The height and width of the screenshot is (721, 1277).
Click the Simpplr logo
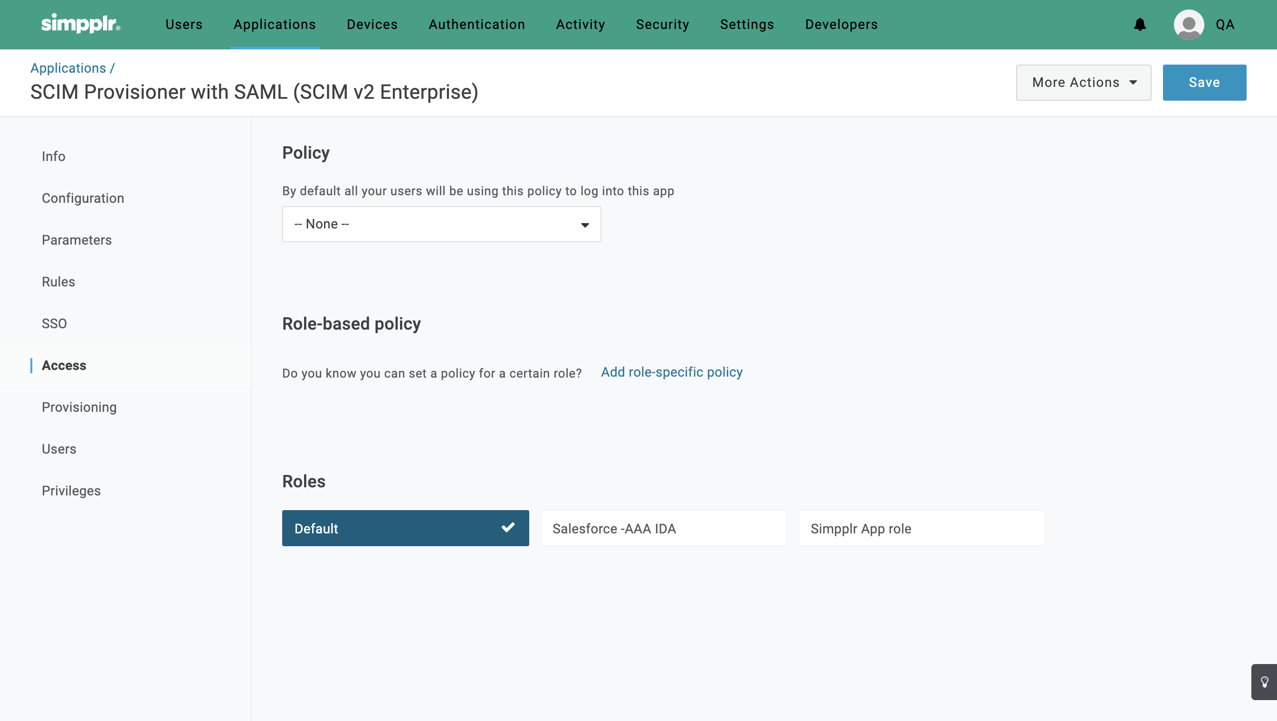[x=81, y=24]
